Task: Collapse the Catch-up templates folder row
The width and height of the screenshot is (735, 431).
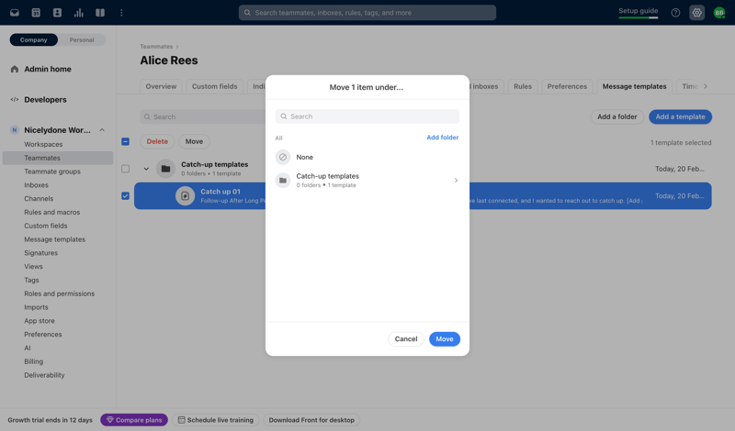Action: coord(146,169)
